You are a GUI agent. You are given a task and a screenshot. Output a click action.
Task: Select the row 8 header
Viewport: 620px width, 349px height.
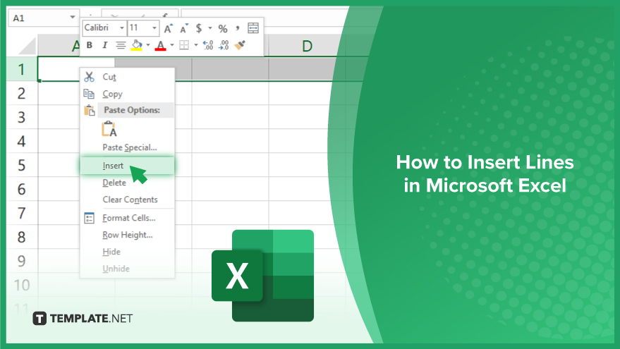[22, 237]
